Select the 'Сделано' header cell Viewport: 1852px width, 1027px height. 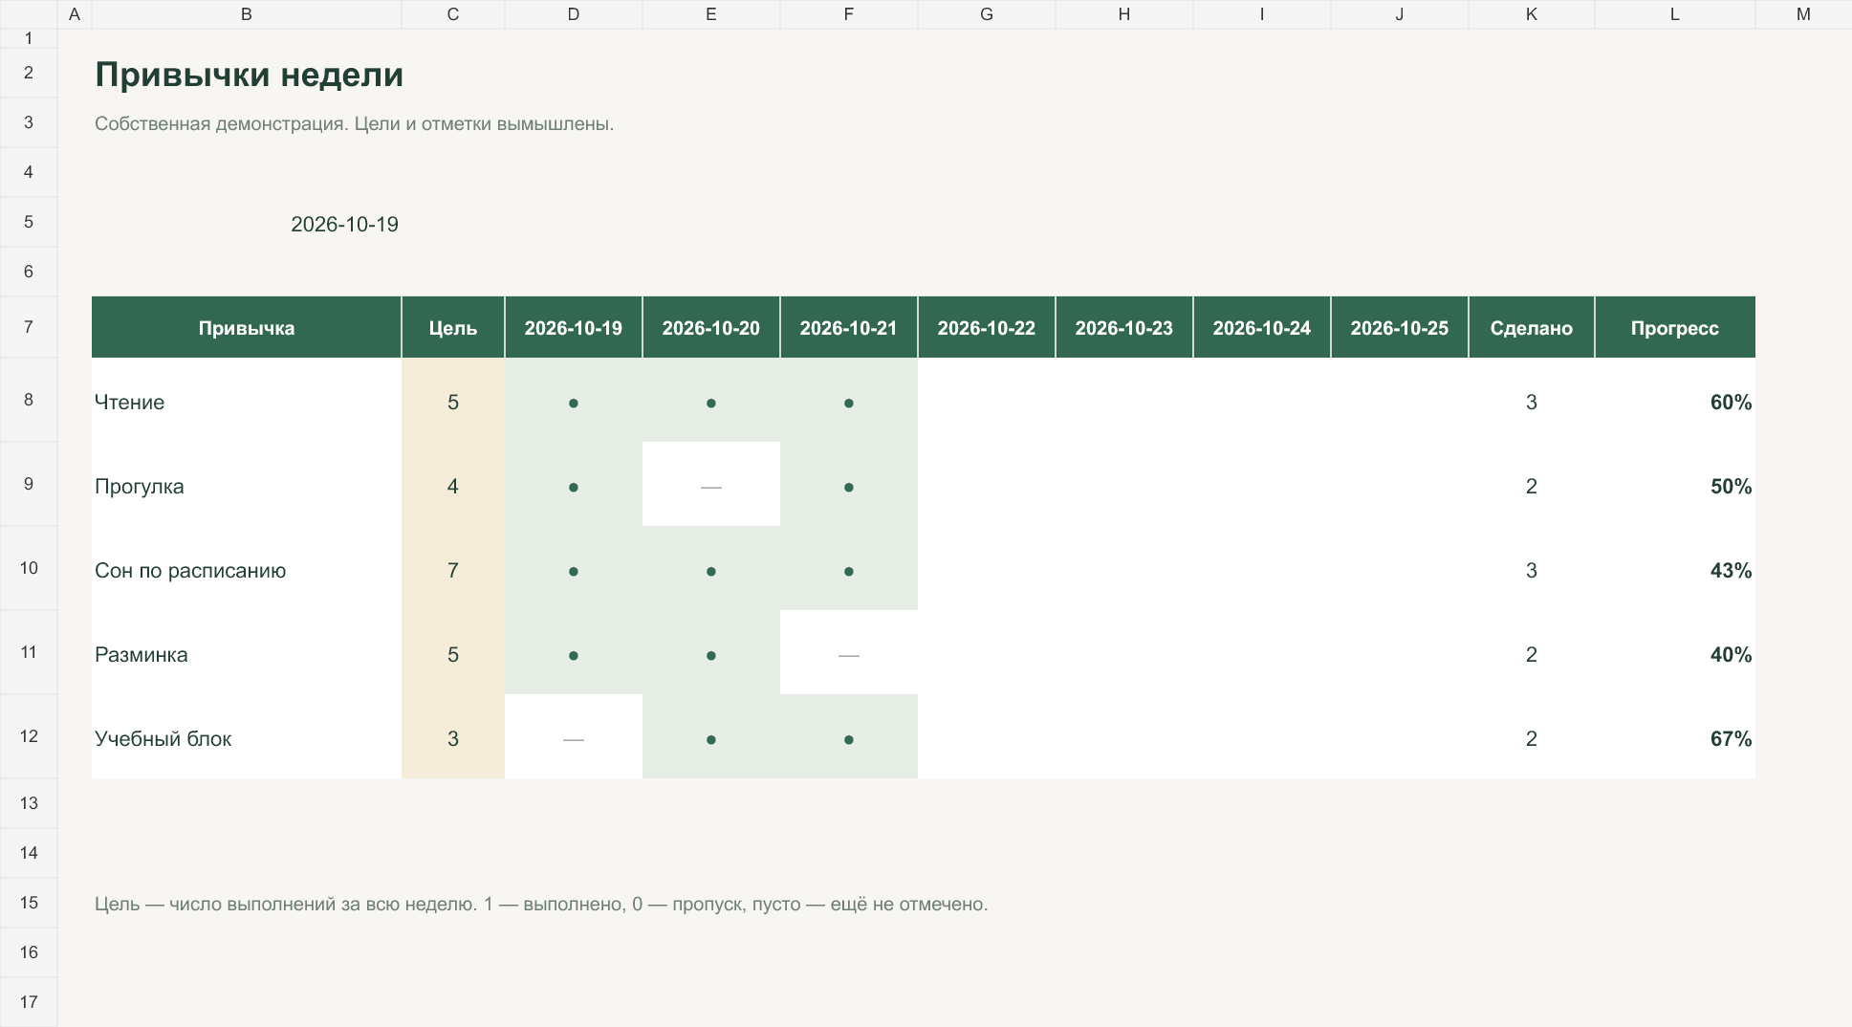click(x=1532, y=328)
